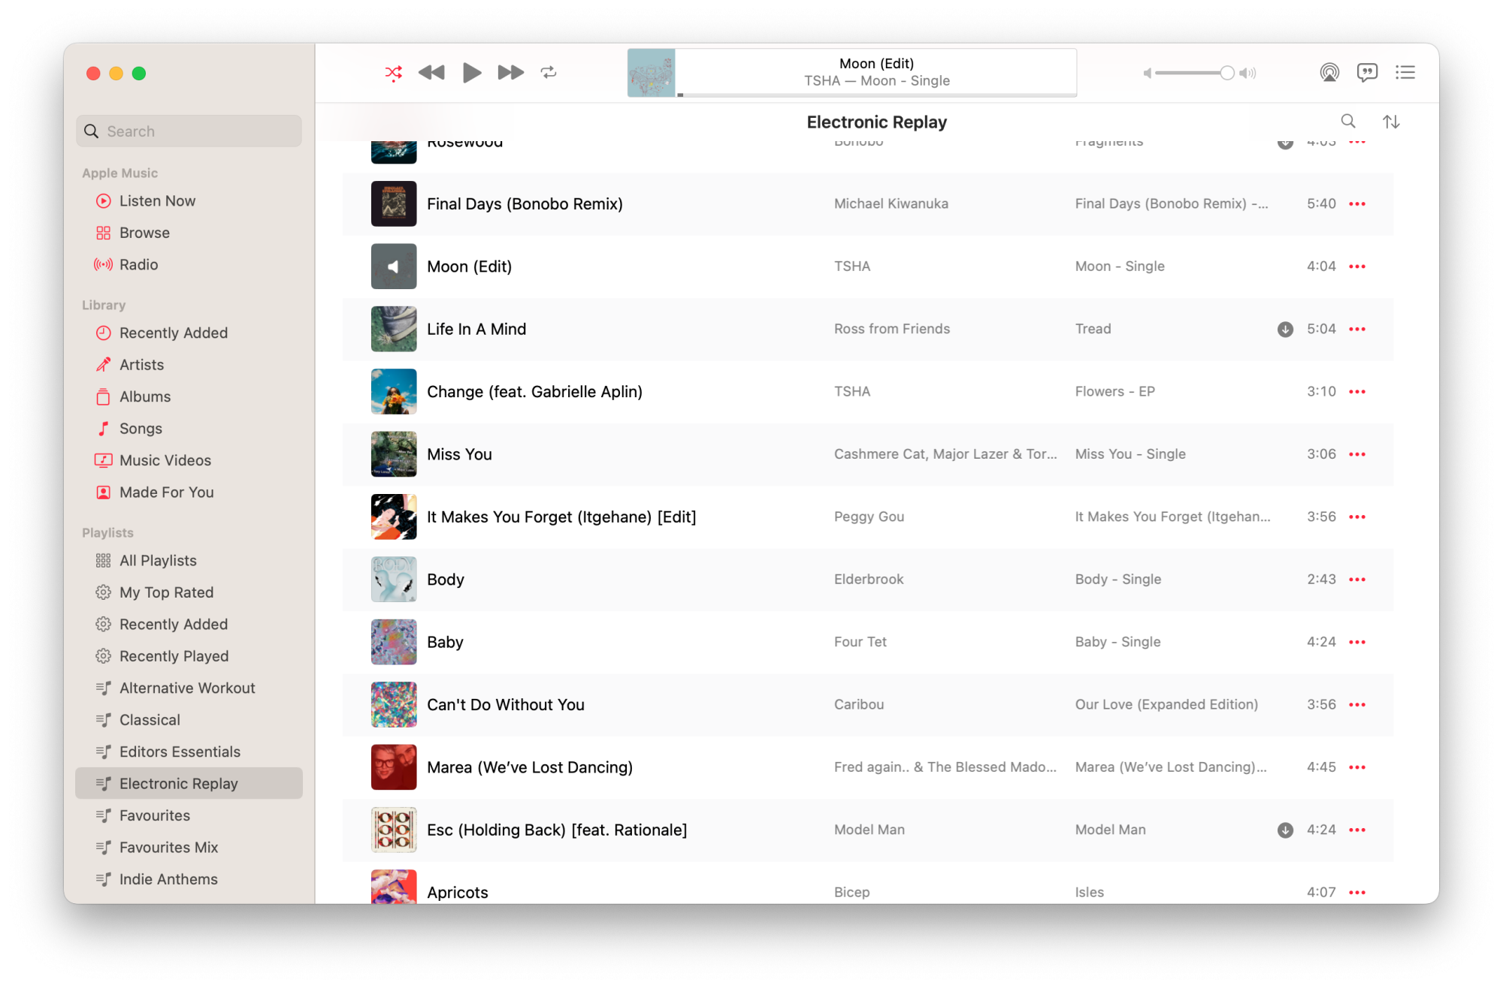Open more options for Moon (Edit)
1503x988 pixels.
tap(1357, 267)
